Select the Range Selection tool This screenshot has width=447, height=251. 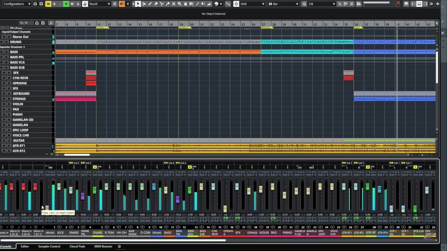coord(144,4)
